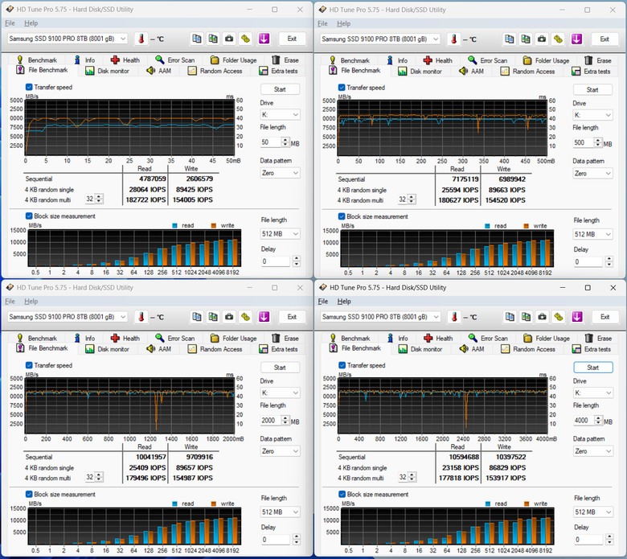
Task: Toggle Transfer speed checkbox in top-right window
Action: [342, 87]
